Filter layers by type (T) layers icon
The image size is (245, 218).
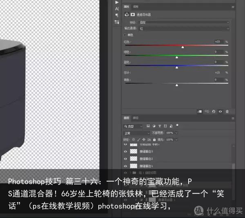click(x=160, y=126)
